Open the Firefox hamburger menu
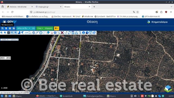Image resolution: width=174 pixels, height=98 pixels. [171, 12]
